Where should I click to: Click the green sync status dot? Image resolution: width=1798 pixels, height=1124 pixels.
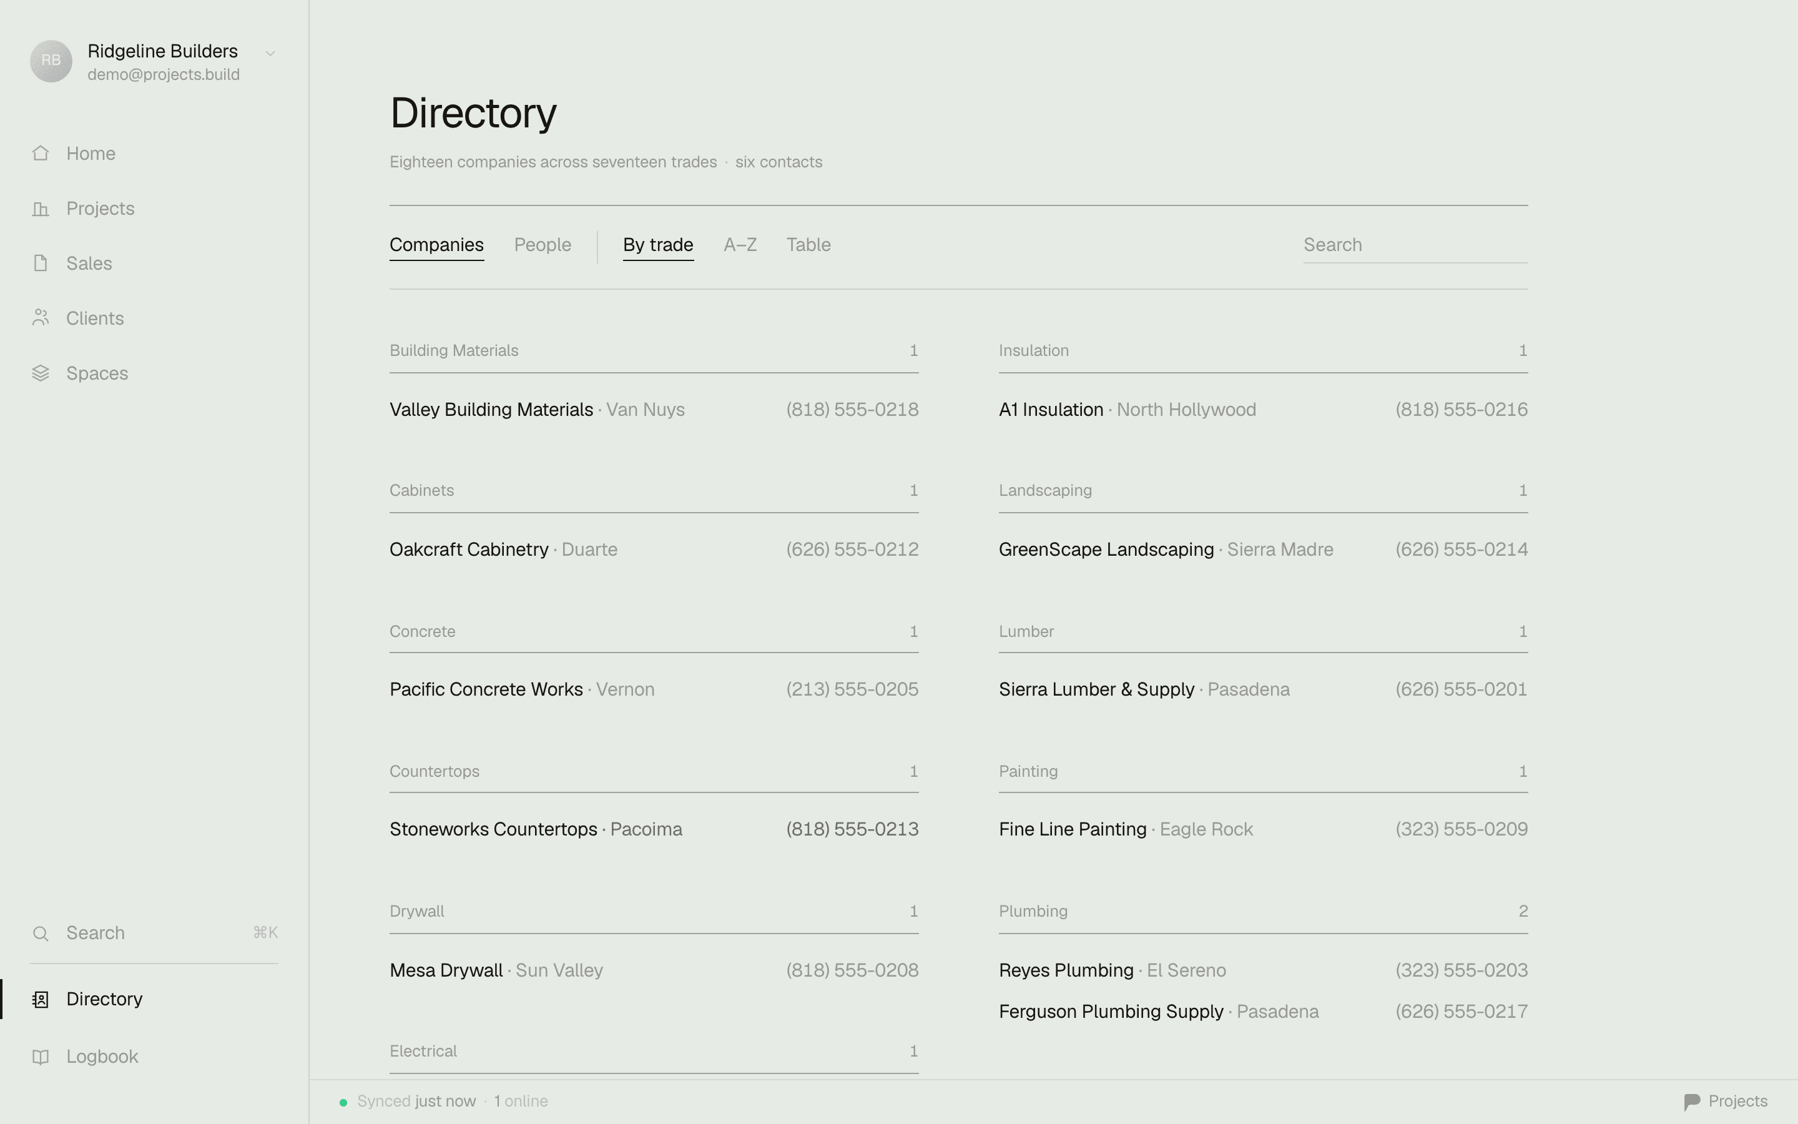click(343, 1102)
